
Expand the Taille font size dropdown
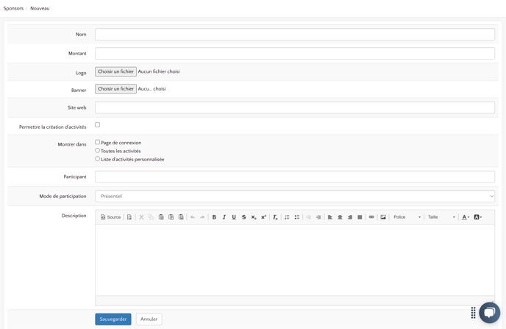coord(441,217)
